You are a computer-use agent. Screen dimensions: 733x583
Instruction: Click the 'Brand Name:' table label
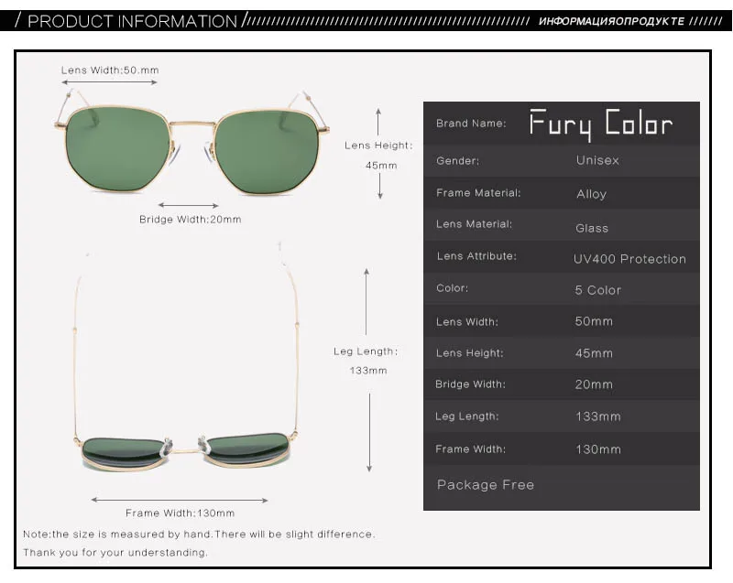point(471,124)
